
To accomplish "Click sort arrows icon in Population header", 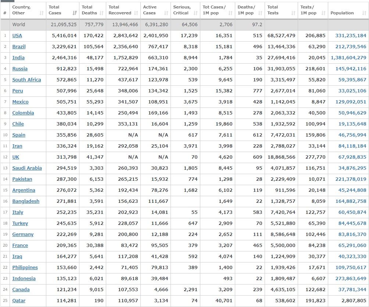I will click(364, 13).
